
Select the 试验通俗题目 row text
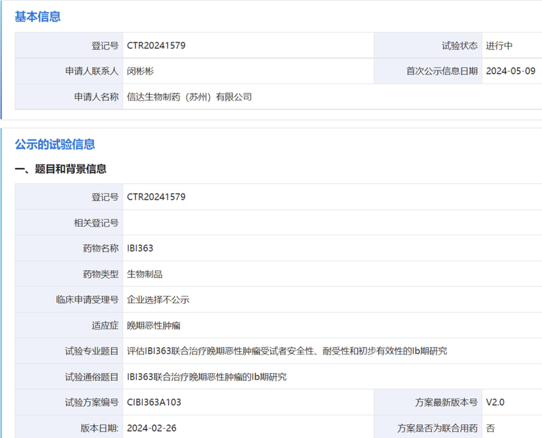pyautogui.click(x=208, y=376)
